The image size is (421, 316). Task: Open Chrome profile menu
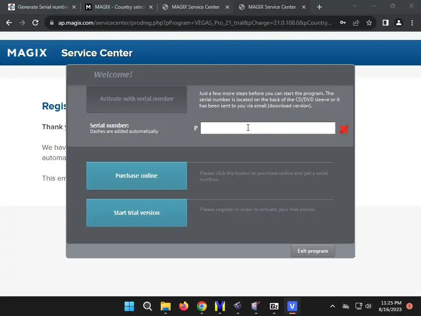point(399,23)
